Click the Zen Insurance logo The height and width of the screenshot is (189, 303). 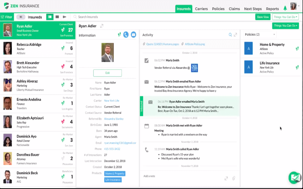pyautogui.click(x=21, y=6)
